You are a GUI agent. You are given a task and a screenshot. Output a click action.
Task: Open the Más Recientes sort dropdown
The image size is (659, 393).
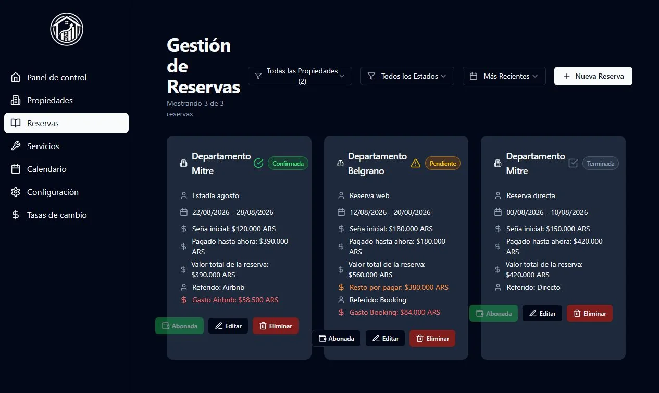point(504,76)
